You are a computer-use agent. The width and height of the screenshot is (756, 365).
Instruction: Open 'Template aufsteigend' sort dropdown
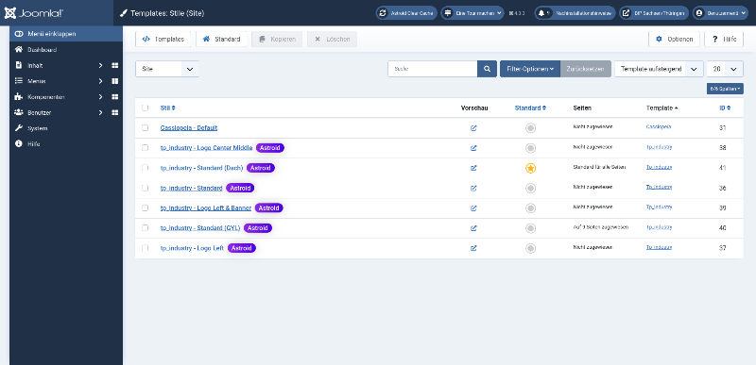pos(659,69)
